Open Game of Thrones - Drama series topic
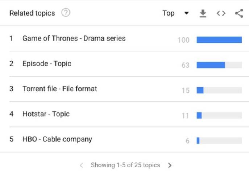This screenshot has width=249, height=176. [x=74, y=38]
